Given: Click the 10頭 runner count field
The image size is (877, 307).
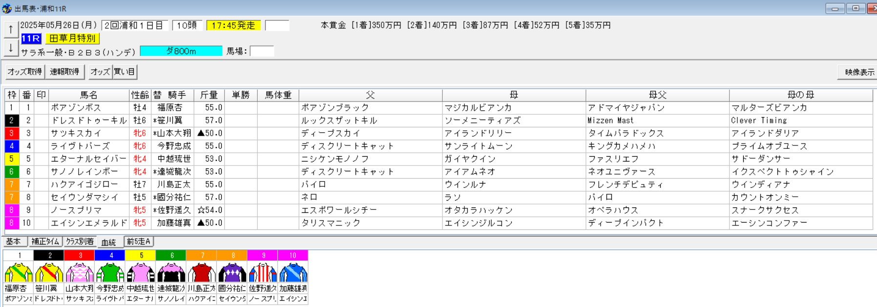Looking at the screenshot, I should pos(187,25).
